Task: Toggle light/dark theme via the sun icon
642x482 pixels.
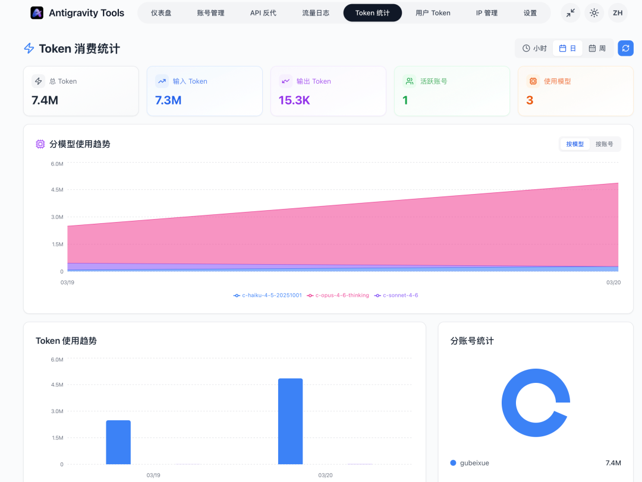Action: pos(594,12)
